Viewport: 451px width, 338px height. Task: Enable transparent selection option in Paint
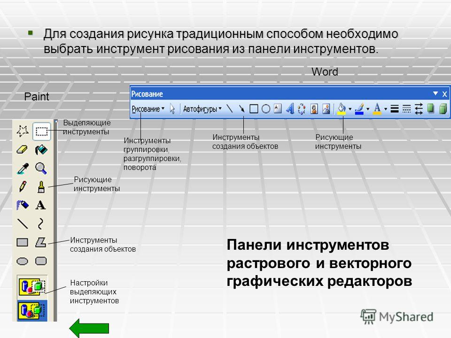click(x=32, y=311)
